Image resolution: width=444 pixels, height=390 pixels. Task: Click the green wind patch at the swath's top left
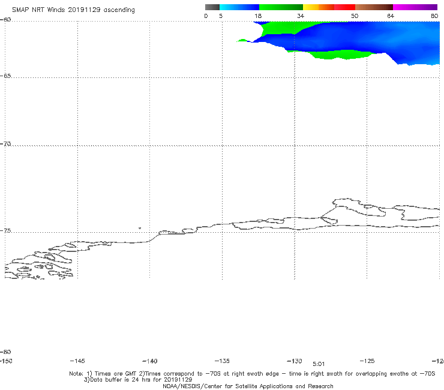coord(279,28)
